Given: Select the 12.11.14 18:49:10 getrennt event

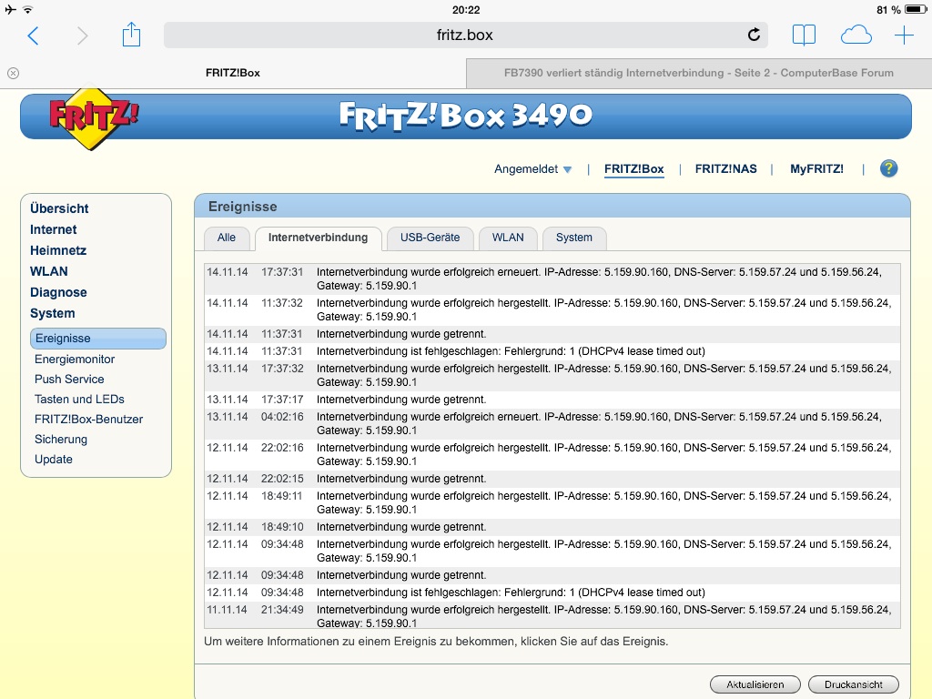Looking at the screenshot, I should point(552,527).
